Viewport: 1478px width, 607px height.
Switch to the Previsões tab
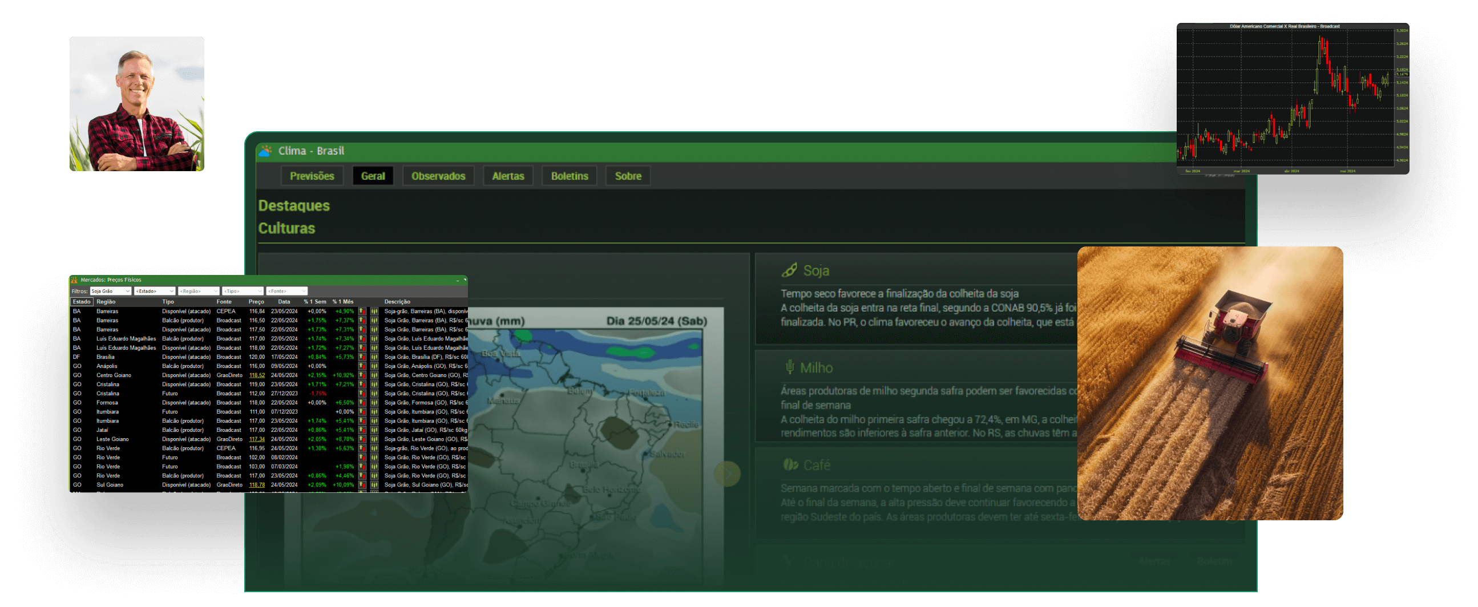pyautogui.click(x=312, y=176)
